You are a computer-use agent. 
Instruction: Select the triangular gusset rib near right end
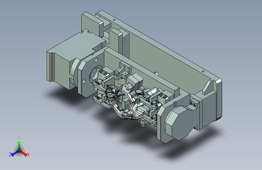208,87
